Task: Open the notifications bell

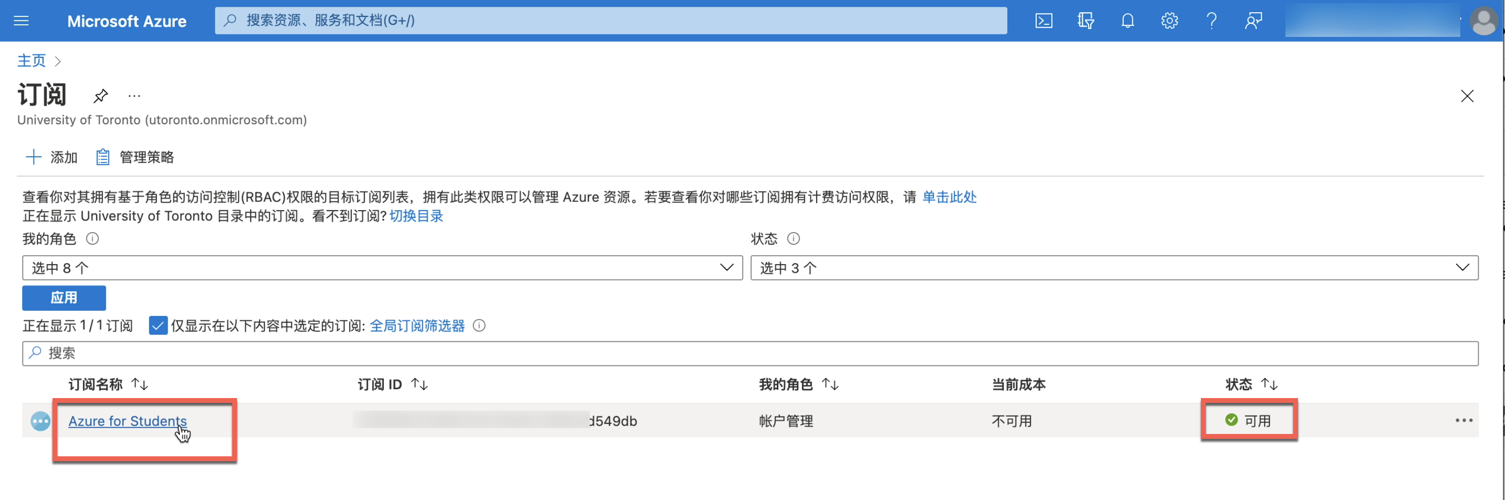Action: click(1128, 21)
